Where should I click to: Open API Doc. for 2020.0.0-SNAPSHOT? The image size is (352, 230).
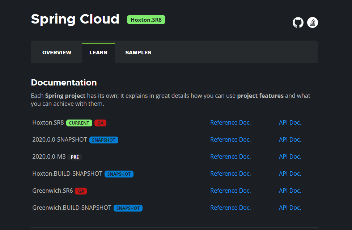tap(290, 139)
